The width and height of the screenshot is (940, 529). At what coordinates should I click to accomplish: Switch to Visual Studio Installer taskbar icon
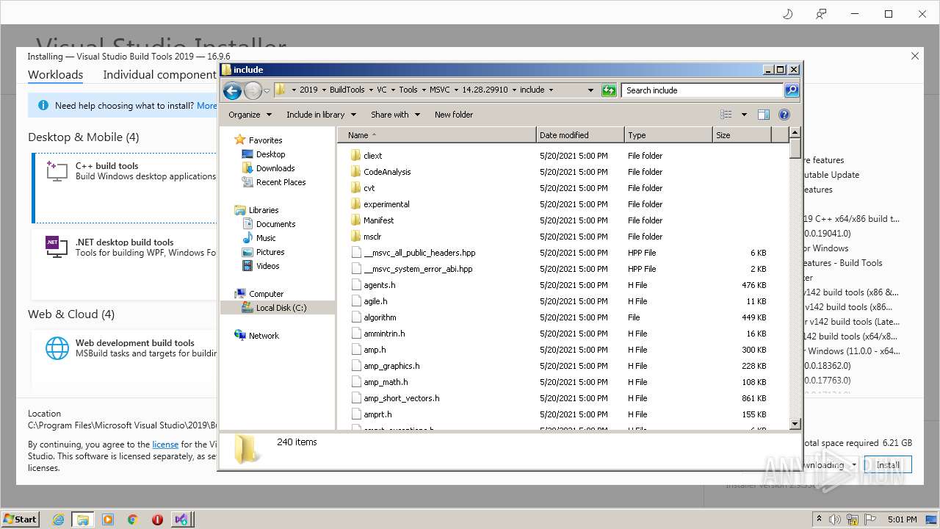(181, 519)
